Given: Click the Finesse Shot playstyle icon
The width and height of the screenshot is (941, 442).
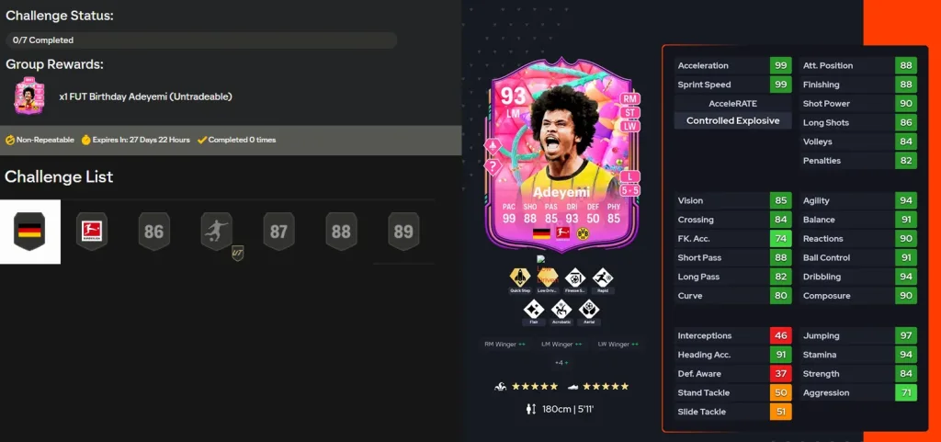Looking at the screenshot, I should pyautogui.click(x=575, y=278).
